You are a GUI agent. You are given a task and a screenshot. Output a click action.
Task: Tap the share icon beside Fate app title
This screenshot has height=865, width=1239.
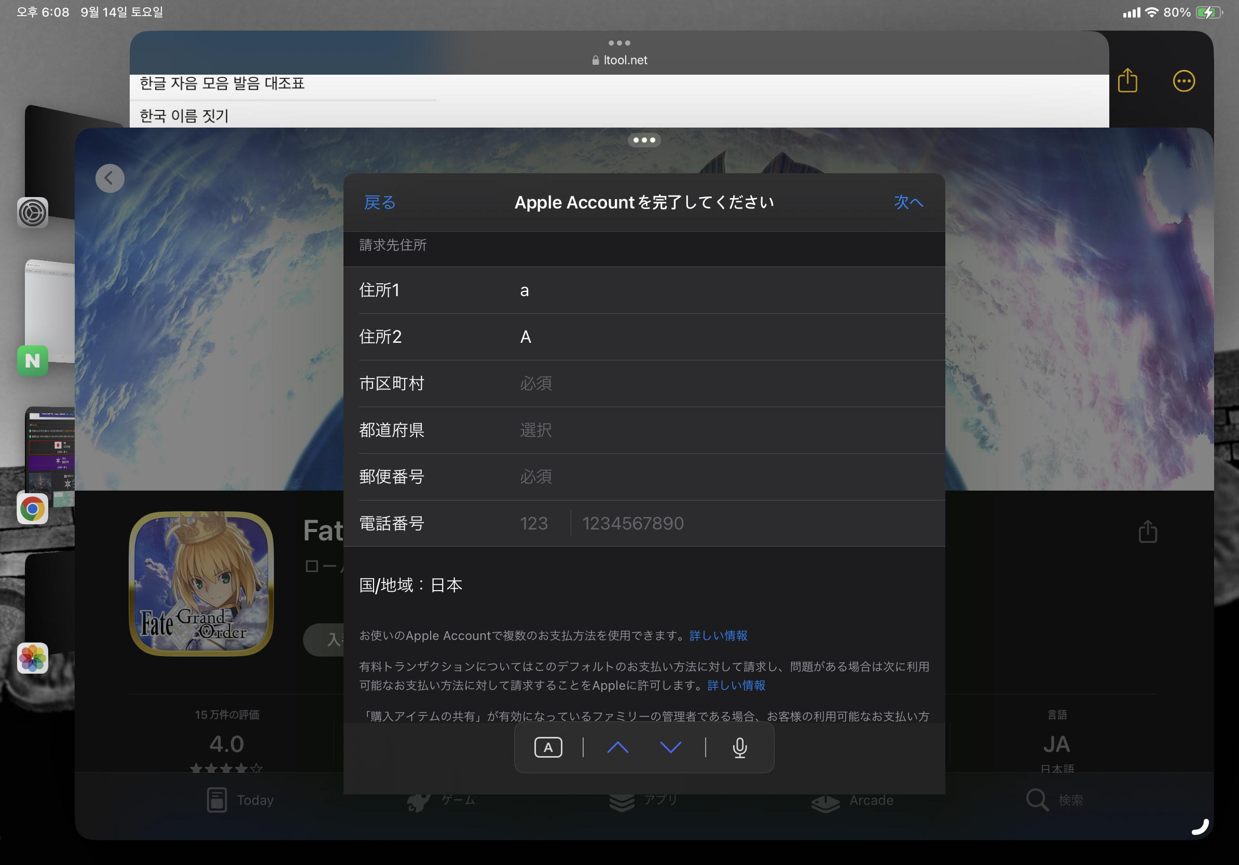click(x=1148, y=531)
